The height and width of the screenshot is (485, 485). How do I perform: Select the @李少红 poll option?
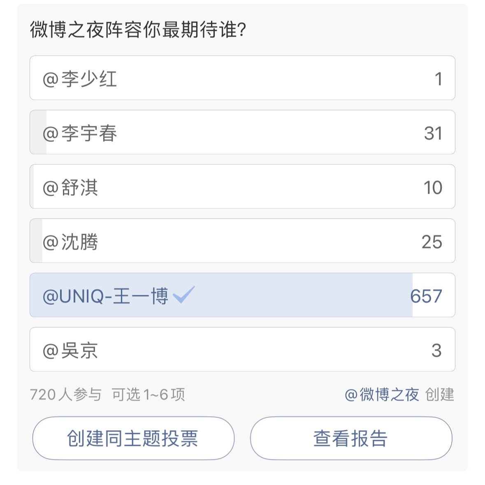coord(242,78)
